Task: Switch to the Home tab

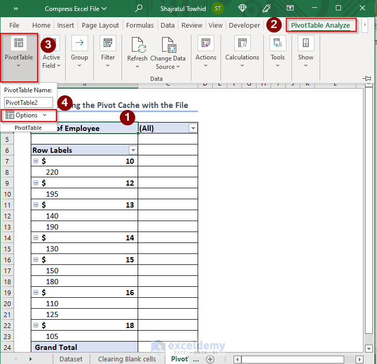Action: tap(41, 25)
